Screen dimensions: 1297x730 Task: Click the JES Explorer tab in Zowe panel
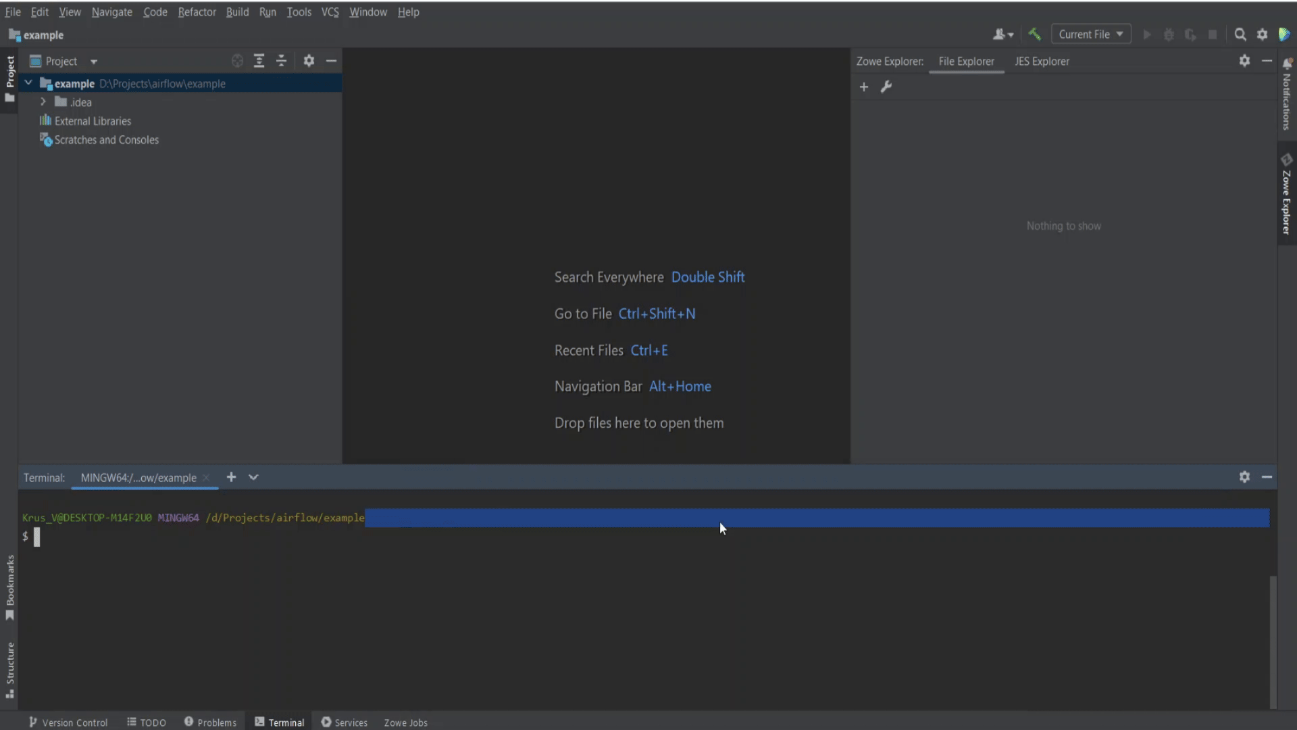(x=1042, y=61)
